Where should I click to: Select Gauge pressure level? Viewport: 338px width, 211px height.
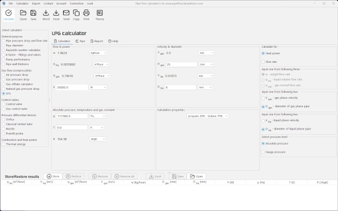[273, 152]
